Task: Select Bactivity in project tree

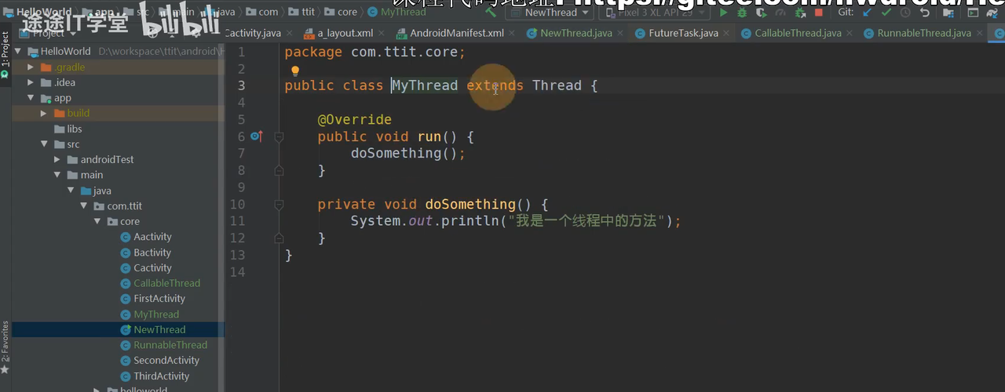Action: [152, 252]
